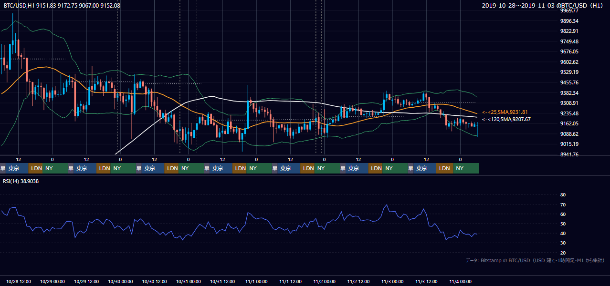610x286 pixels.
Task: Select the 11/3 00:00 date label
Action: (392, 281)
